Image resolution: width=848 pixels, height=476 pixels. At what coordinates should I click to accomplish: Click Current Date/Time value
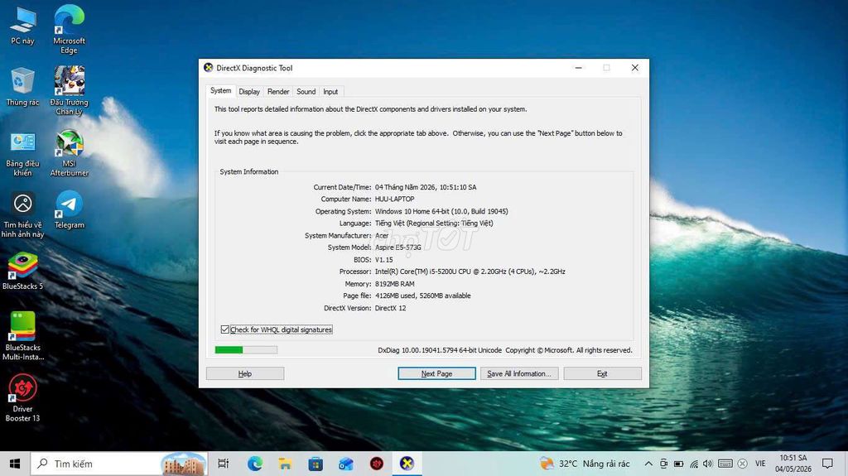426,187
